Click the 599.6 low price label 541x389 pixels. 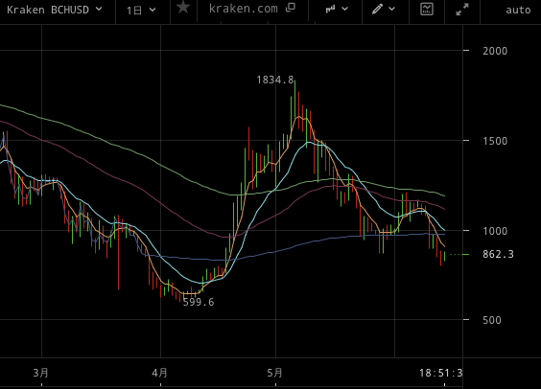199,302
